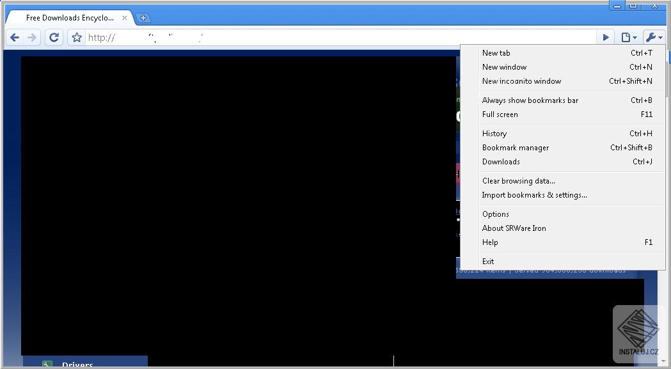Click the Go arrow beside the address bar
Screen dimensions: 671x369
[x=604, y=37]
